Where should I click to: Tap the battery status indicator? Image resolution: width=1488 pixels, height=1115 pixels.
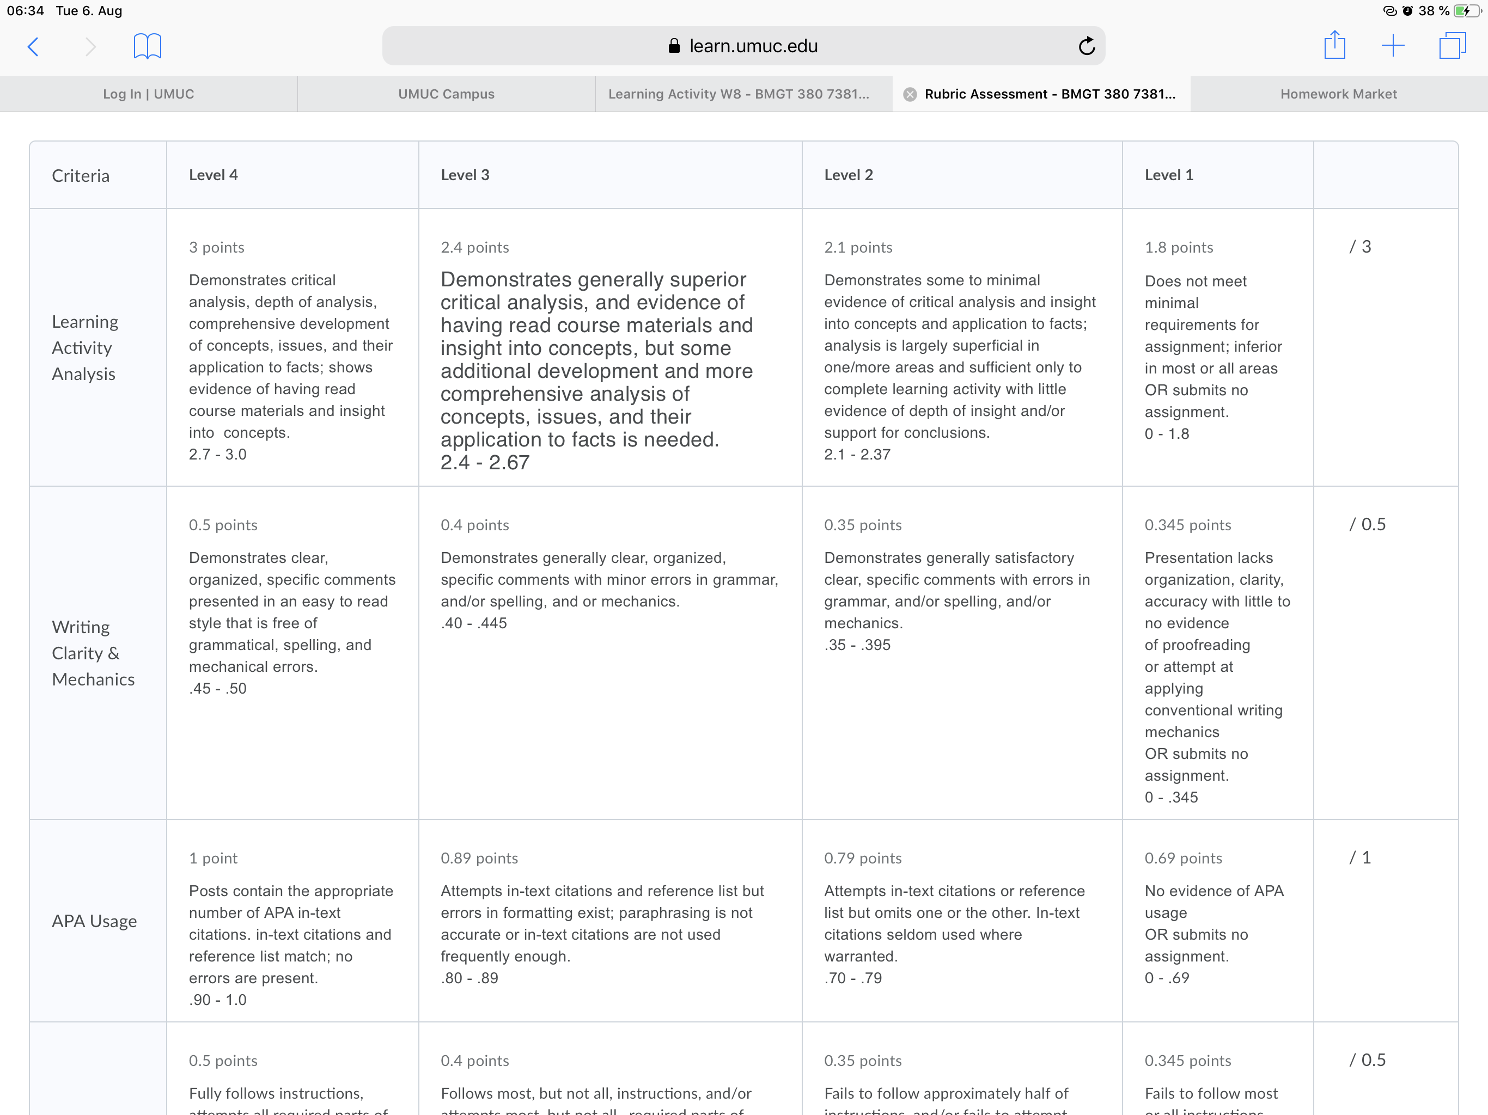1466,11
